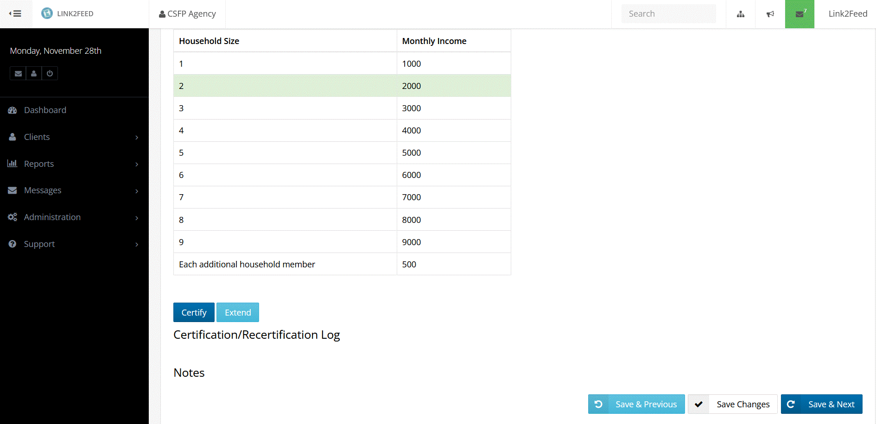876x424 pixels.
Task: Expand the Clients menu chevron
Action: [x=136, y=137]
